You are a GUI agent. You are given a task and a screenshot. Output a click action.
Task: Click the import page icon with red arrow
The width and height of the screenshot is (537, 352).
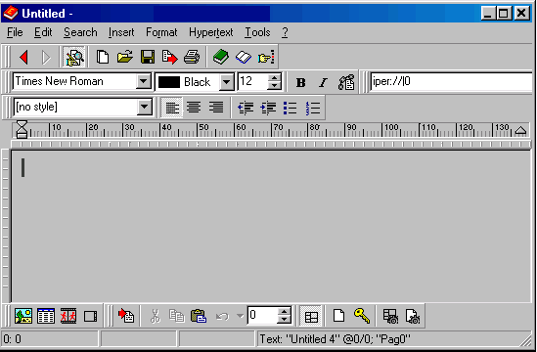[126, 316]
